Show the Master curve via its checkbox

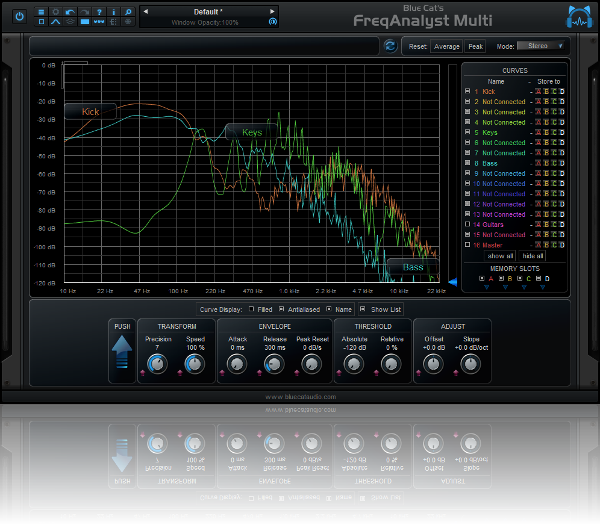click(467, 245)
